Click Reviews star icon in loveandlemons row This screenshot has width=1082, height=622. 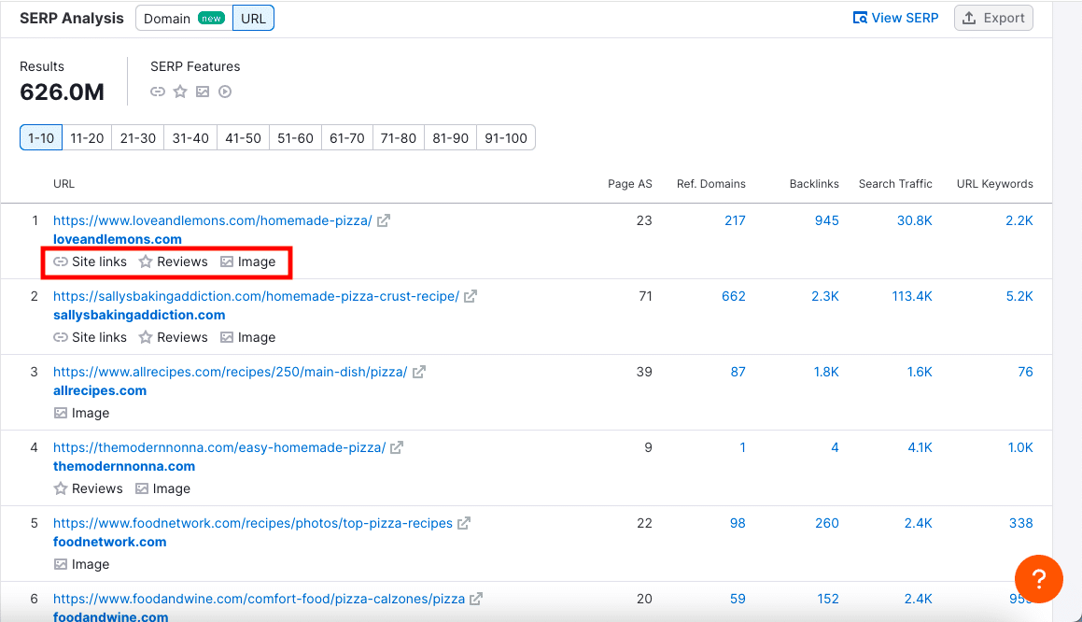click(146, 262)
